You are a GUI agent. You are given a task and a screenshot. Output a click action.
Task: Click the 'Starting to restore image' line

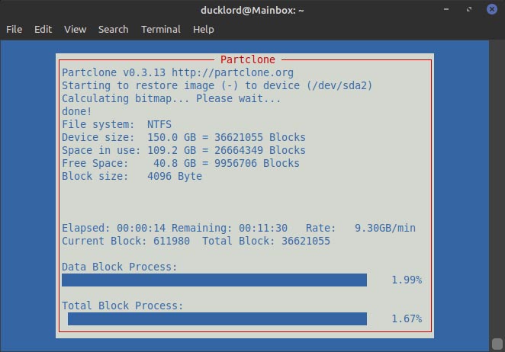pos(217,85)
